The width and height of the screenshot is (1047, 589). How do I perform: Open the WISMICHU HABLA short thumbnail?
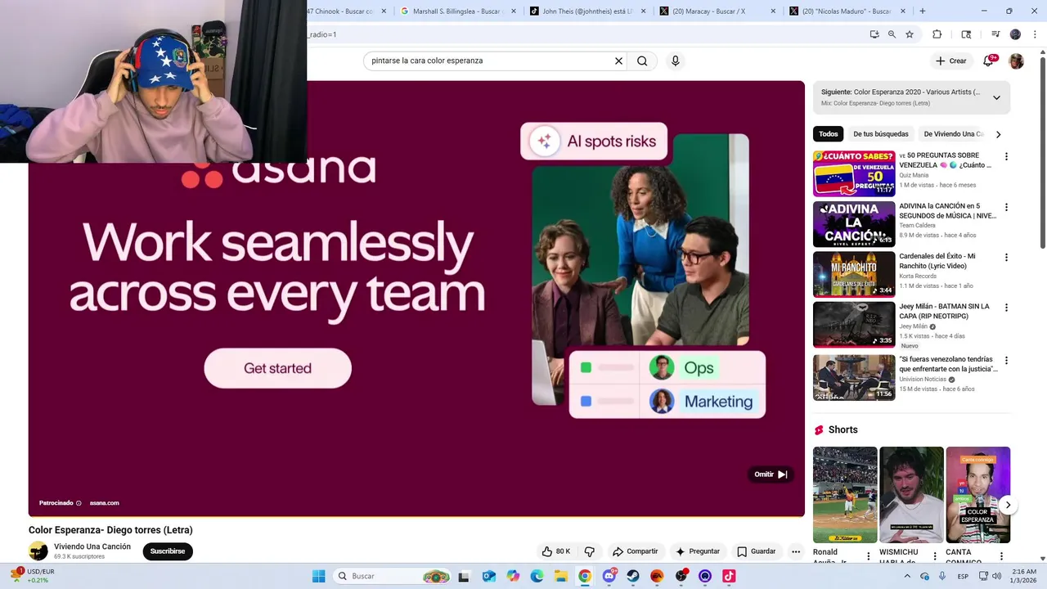tap(911, 495)
